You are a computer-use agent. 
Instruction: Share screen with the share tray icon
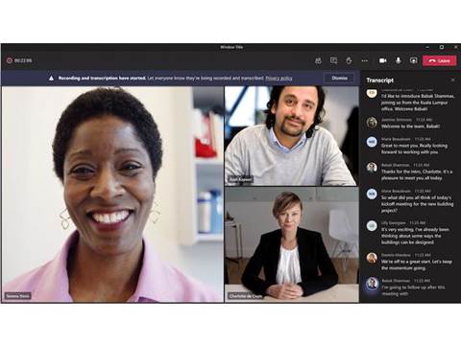pos(414,60)
